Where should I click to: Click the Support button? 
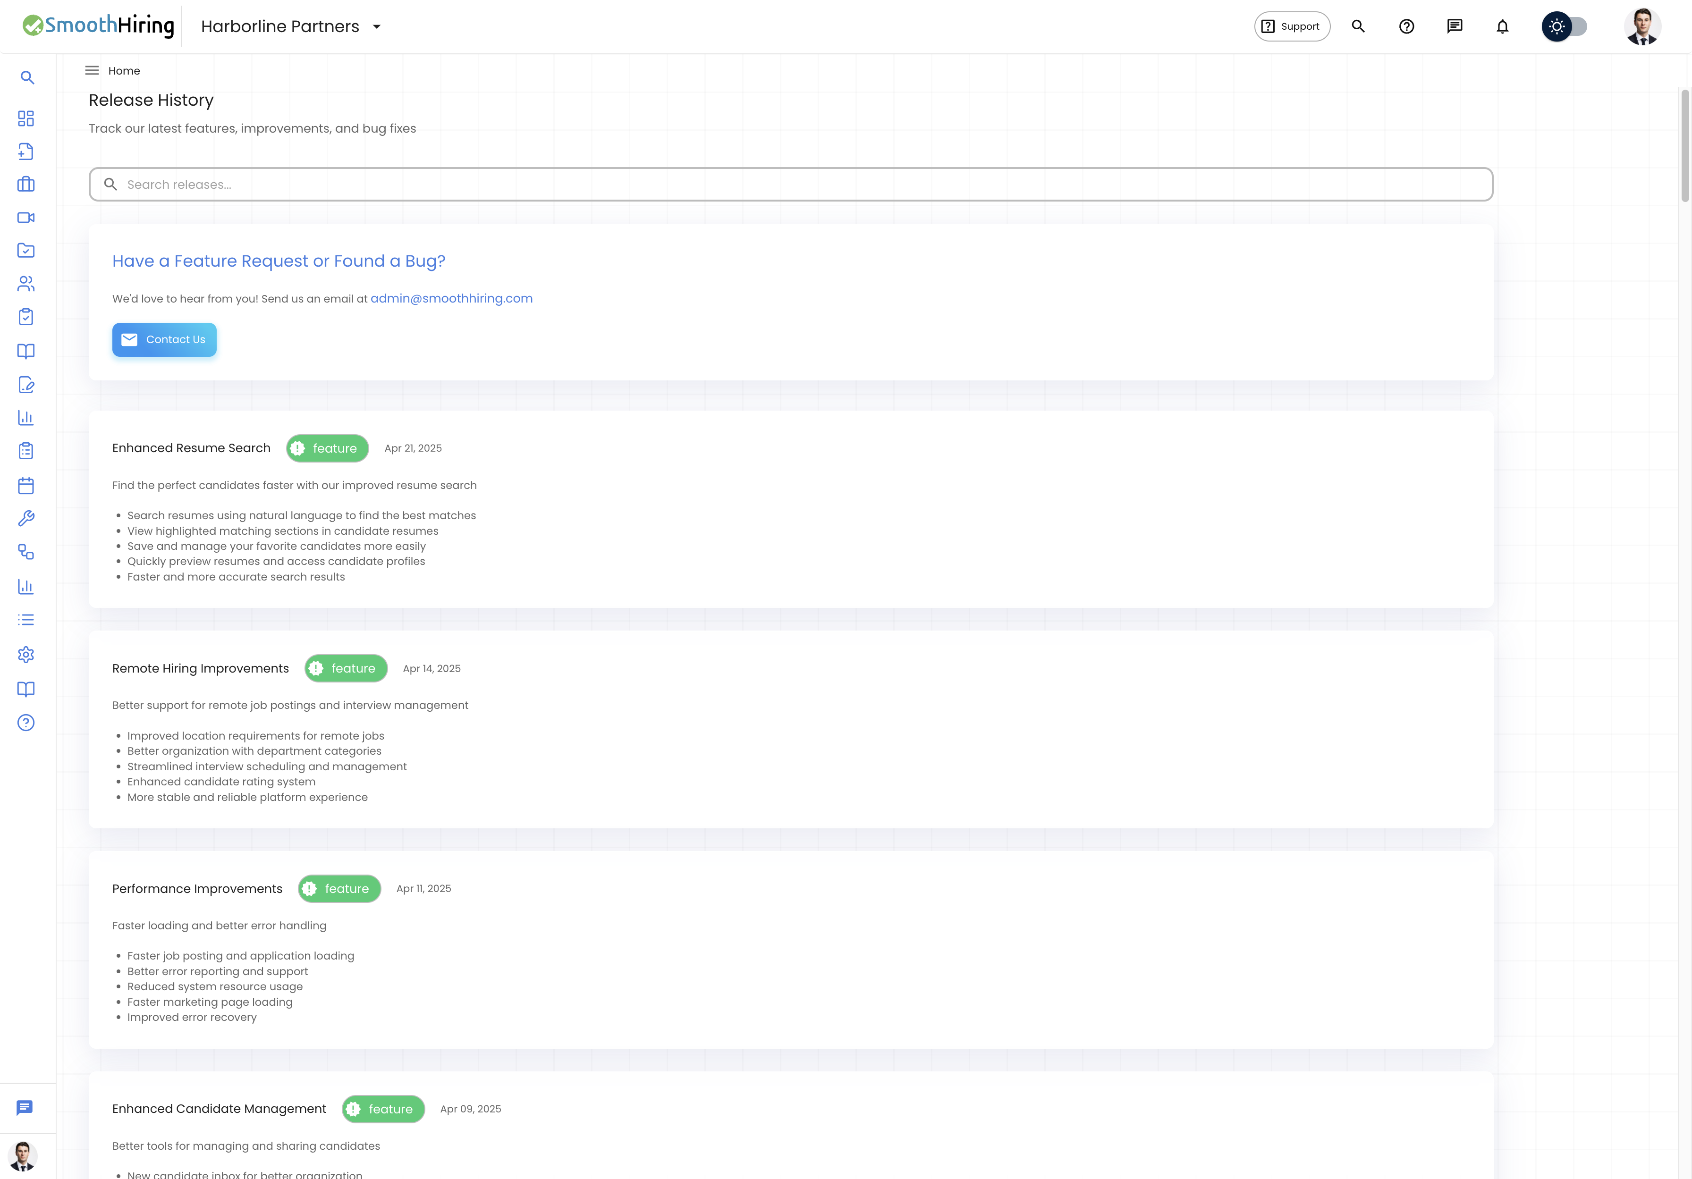pyautogui.click(x=1292, y=26)
